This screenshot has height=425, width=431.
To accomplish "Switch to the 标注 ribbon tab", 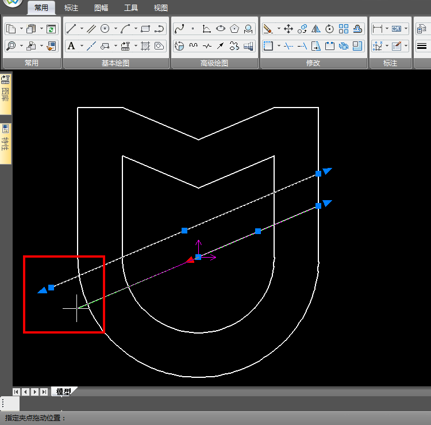I will [72, 8].
